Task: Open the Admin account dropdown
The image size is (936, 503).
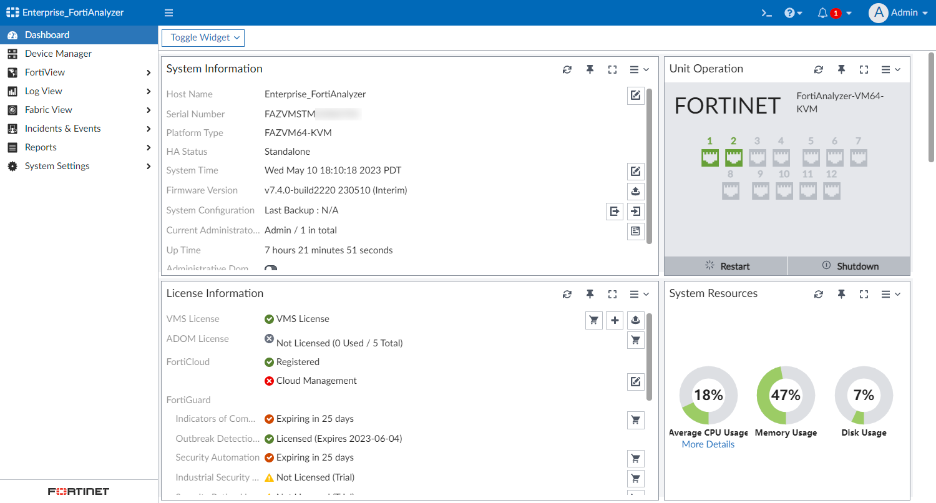Action: (x=899, y=12)
